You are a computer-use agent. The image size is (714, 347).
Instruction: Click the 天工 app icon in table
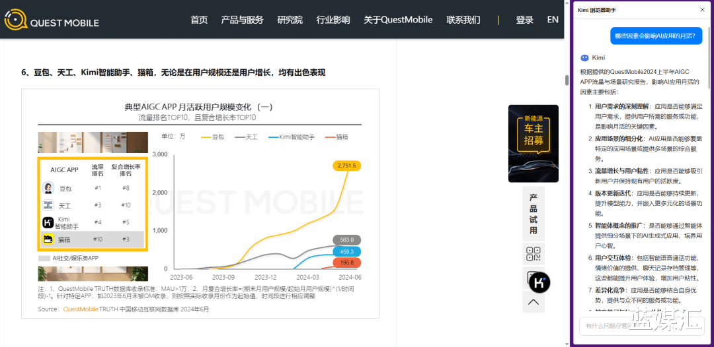[49, 205]
